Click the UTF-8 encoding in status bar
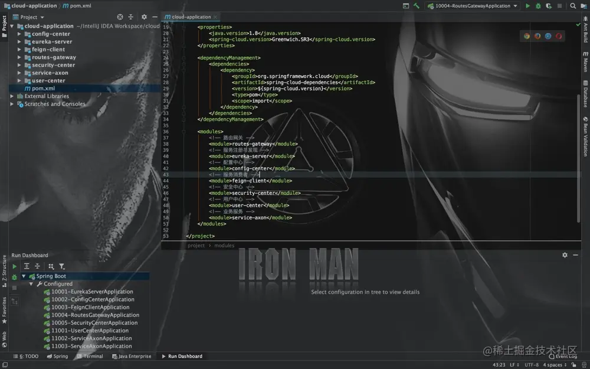The width and height of the screenshot is (590, 369). click(x=532, y=365)
